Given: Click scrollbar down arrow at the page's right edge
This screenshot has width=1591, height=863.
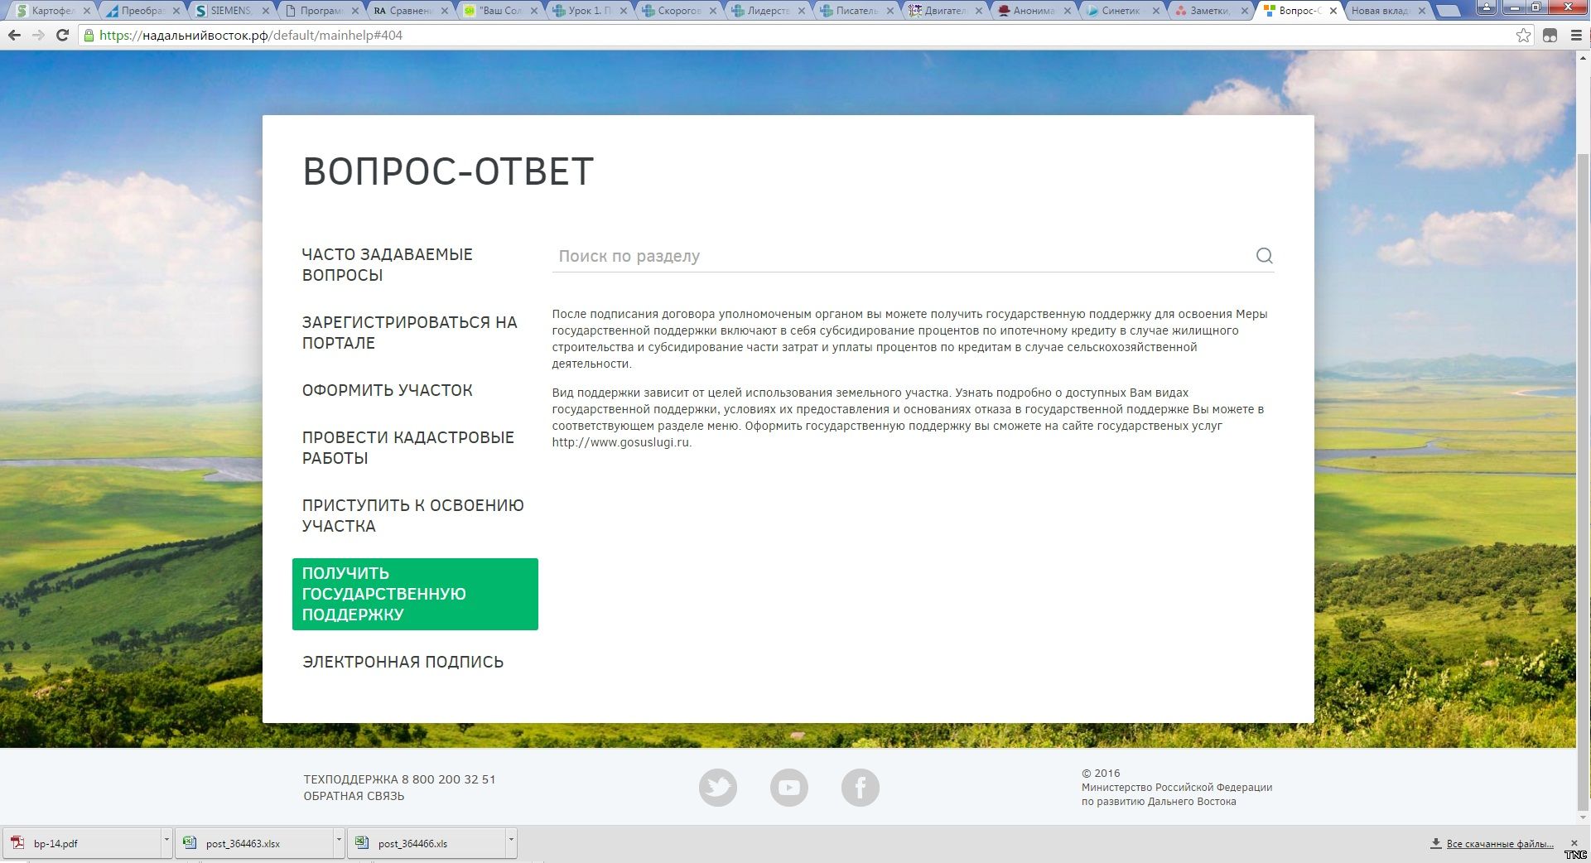Looking at the screenshot, I should pyautogui.click(x=1583, y=817).
